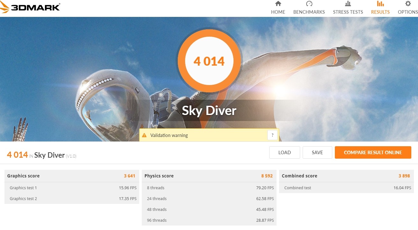Select the 24 threads row

point(209,198)
